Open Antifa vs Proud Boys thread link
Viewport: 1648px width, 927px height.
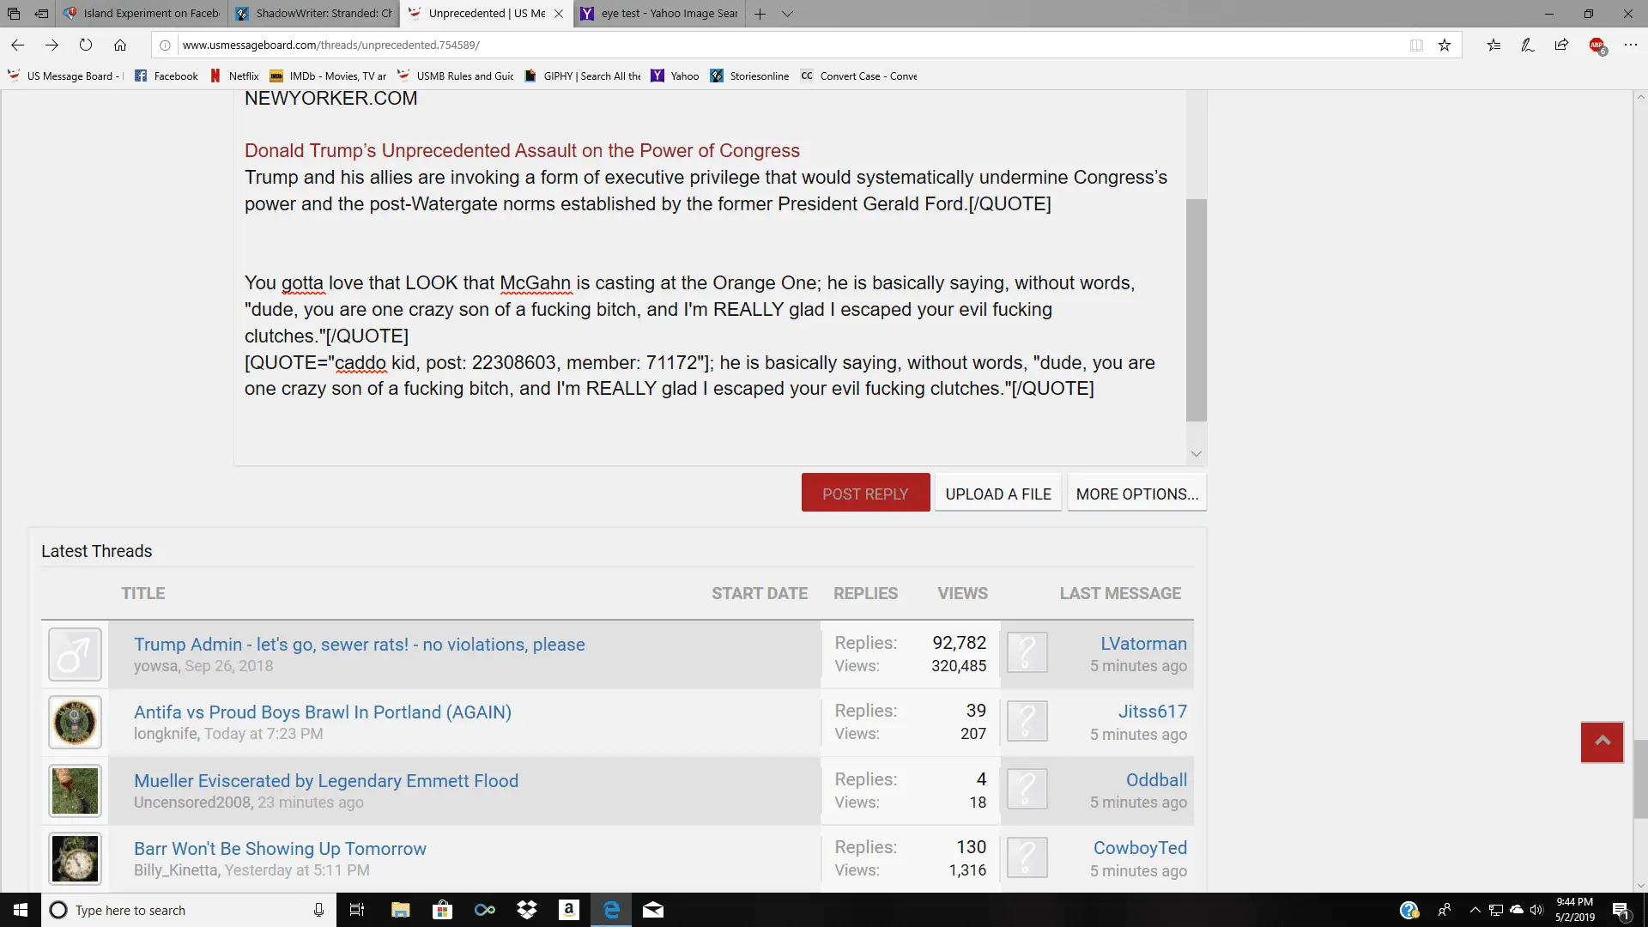pyautogui.click(x=322, y=712)
